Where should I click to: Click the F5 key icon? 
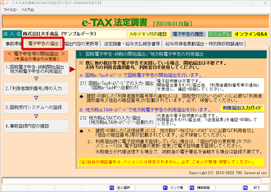[112, 188]
